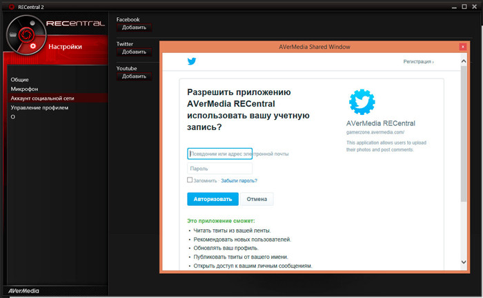Open the gamerzone.avermedia.com link

click(375, 132)
